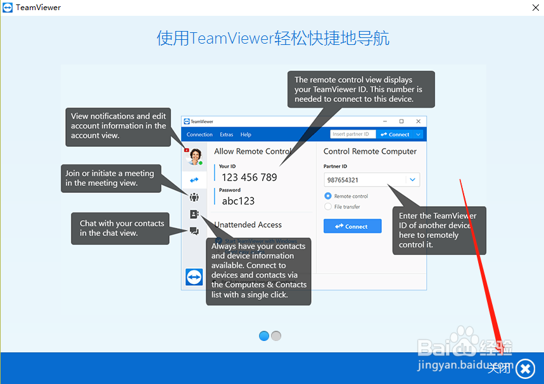Click the 'Join or initiate a meeting' tooltip
Viewport: 544px width, 384px height.
coord(111,178)
